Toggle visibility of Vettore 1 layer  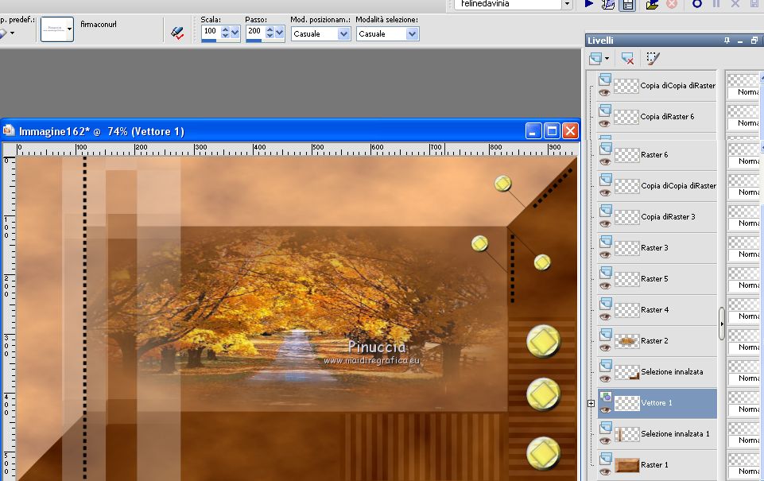605,409
